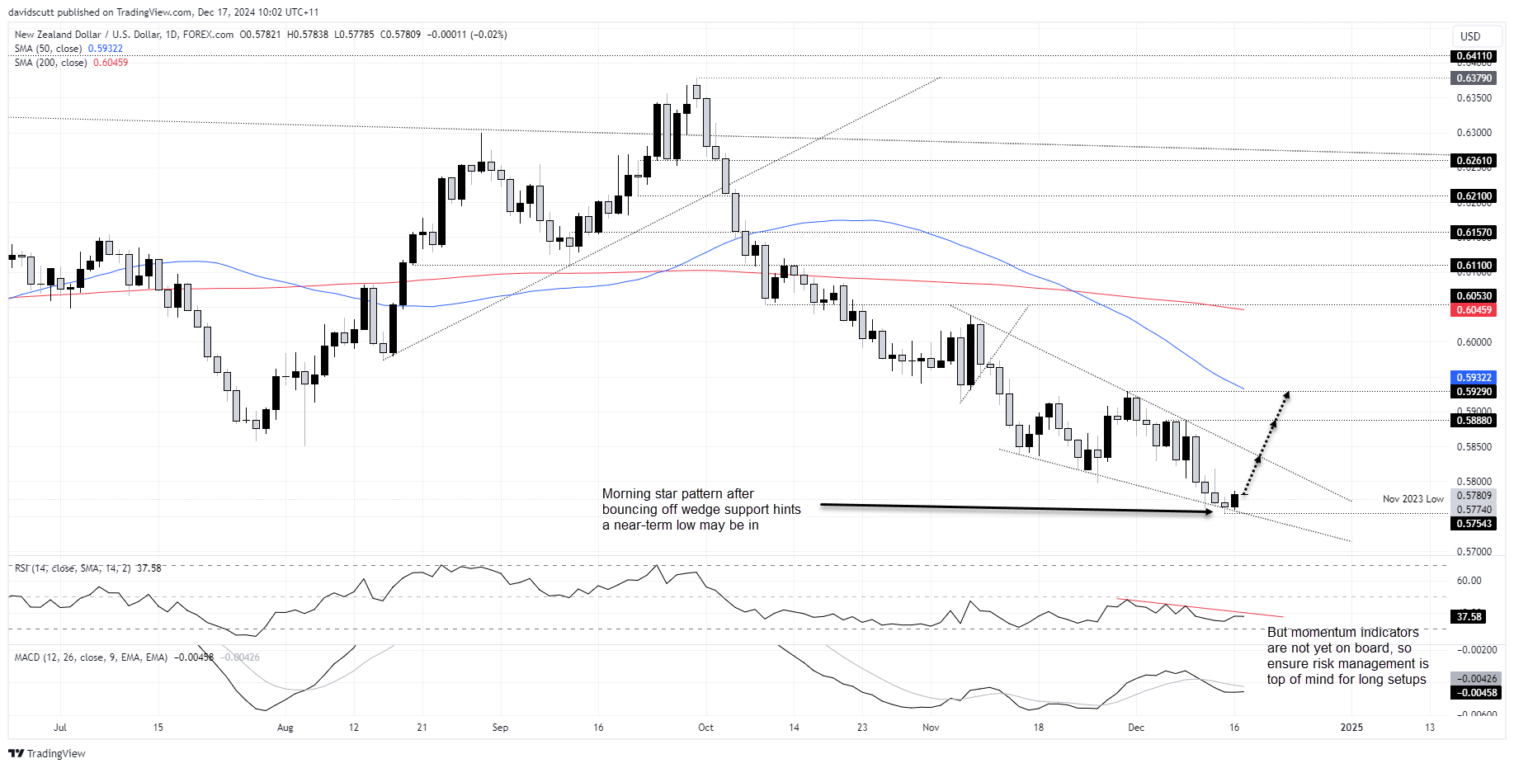Viewport: 1514px width, 768px height.
Task: Select the 0.58880 price label
Action: click(x=1474, y=421)
